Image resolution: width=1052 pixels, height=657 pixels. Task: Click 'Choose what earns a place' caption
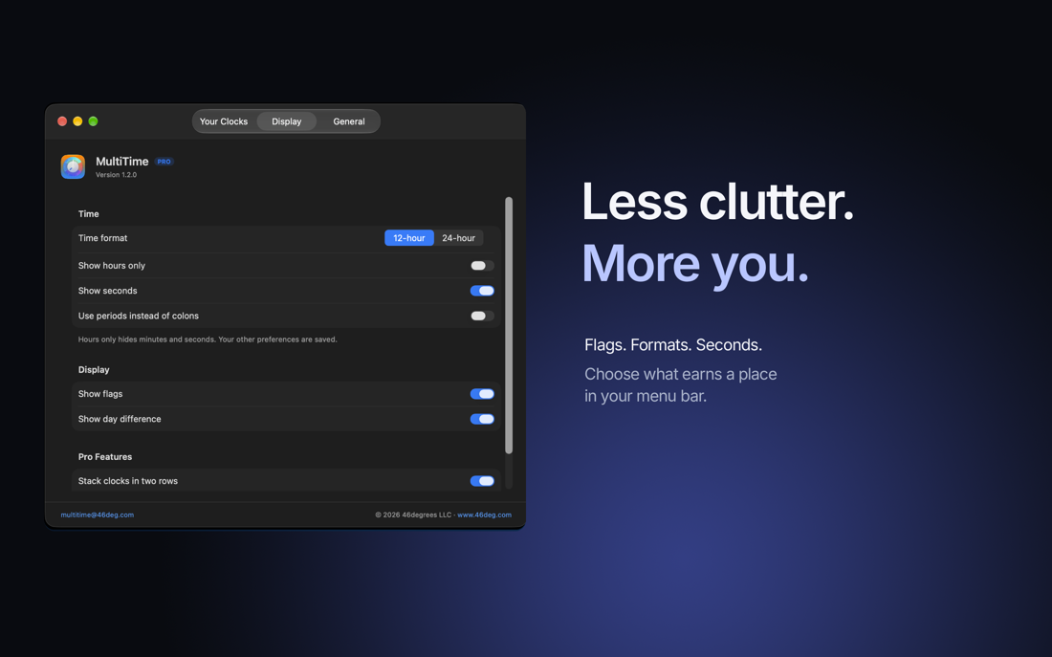point(680,374)
